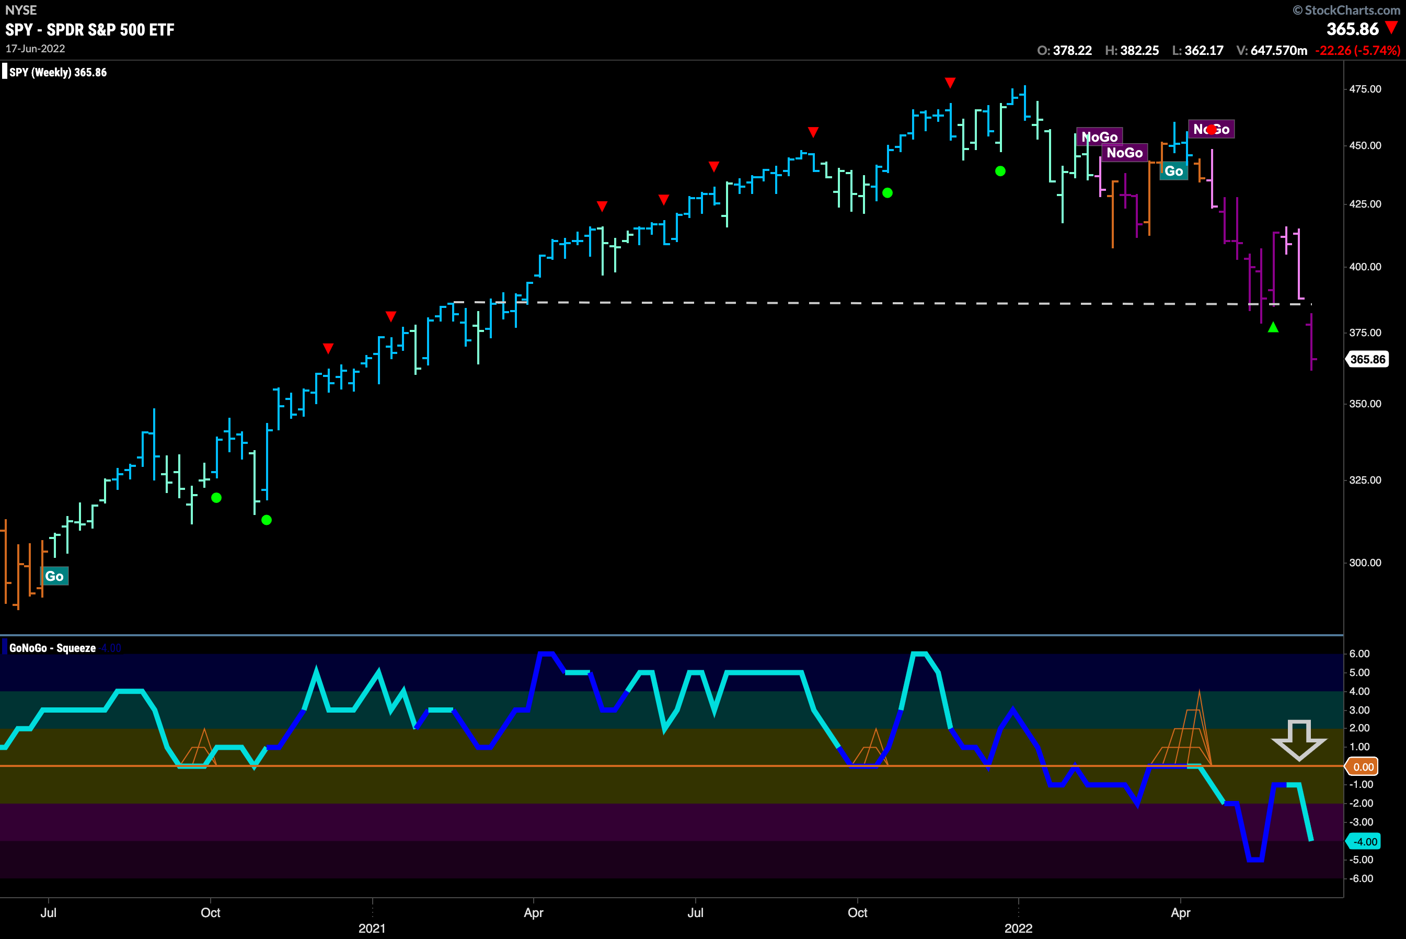
Task: Select the green dot near the September 2020 low
Action: point(217,498)
